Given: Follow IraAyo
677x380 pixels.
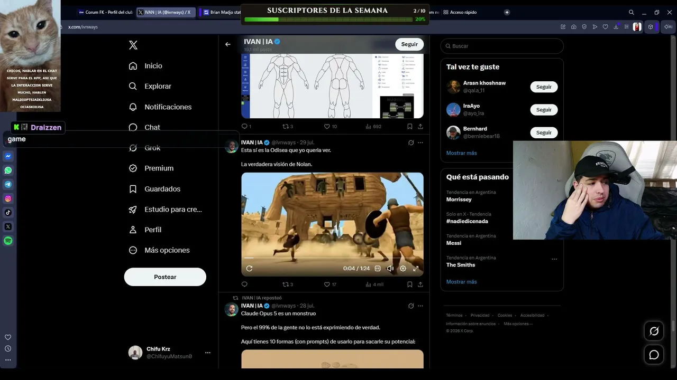Looking at the screenshot, I should (544, 110).
